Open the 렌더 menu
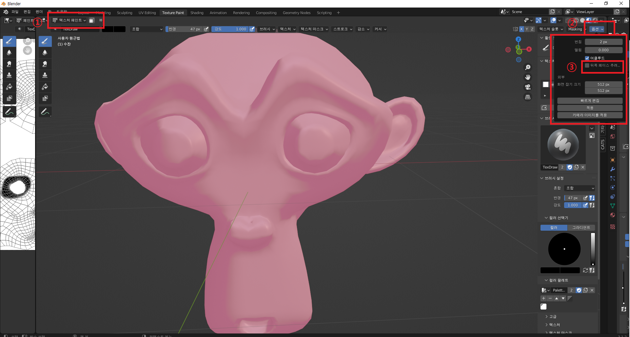630x337 pixels. pyautogui.click(x=39, y=12)
